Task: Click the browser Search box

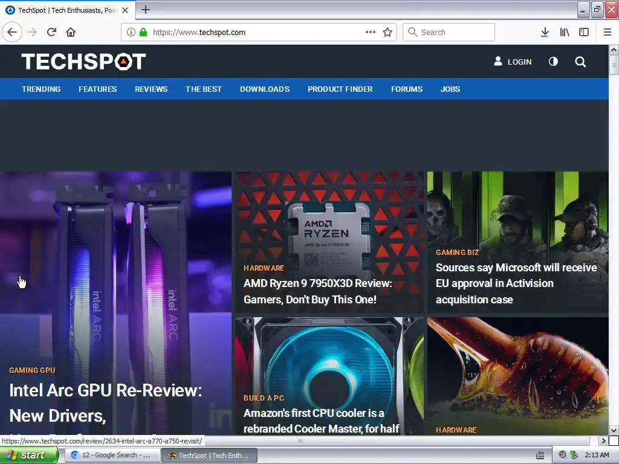Action: [449, 32]
